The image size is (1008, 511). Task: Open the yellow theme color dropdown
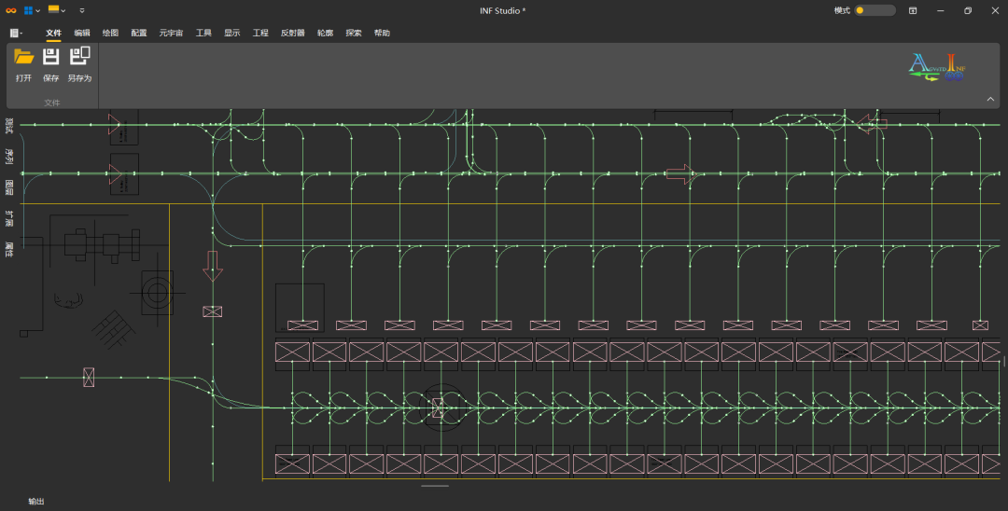[x=57, y=10]
